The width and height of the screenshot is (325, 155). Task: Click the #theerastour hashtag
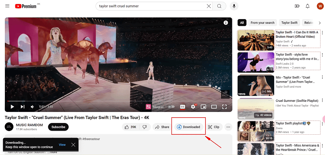pos(91,139)
